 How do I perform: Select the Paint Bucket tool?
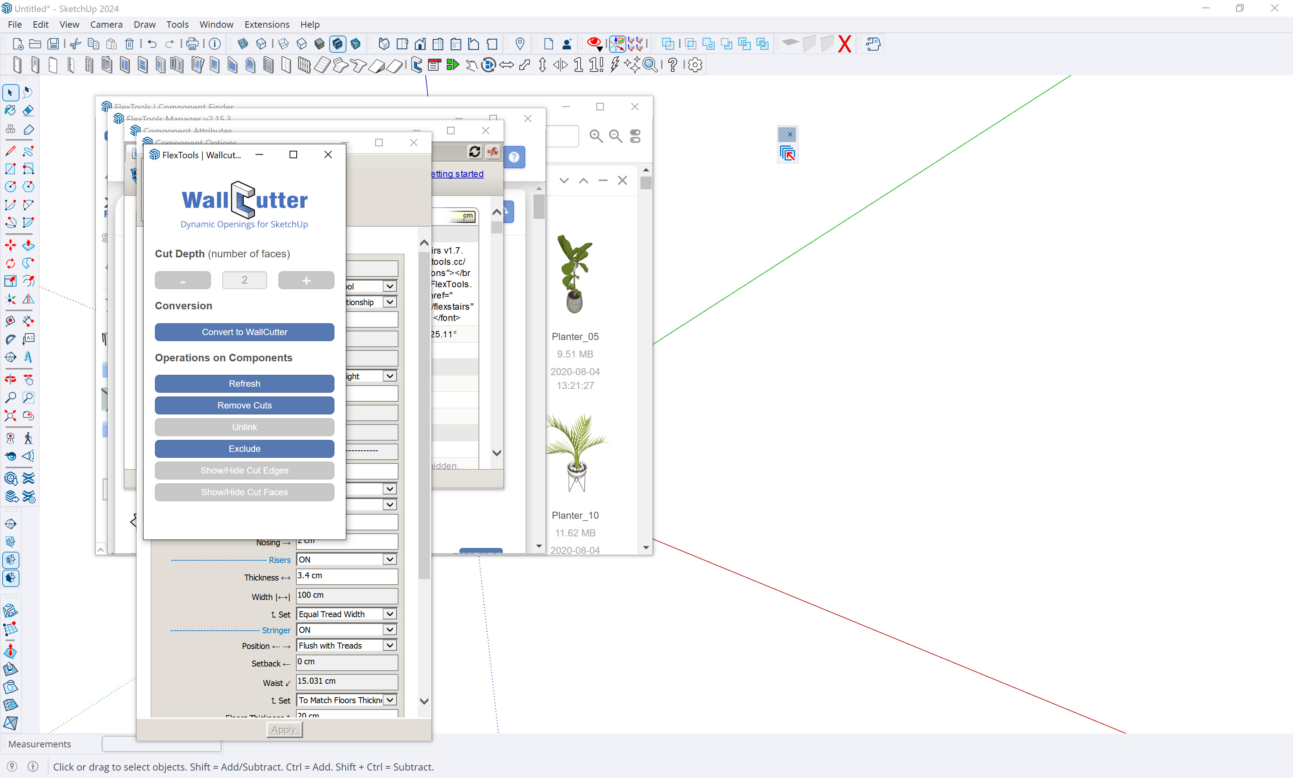[10, 111]
